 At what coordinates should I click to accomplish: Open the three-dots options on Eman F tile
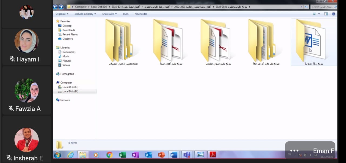pos(294,151)
